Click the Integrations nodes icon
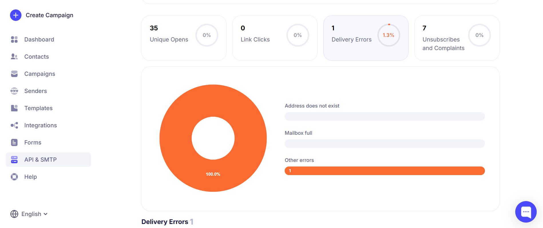Screen dimensions: 543x228 (14, 125)
